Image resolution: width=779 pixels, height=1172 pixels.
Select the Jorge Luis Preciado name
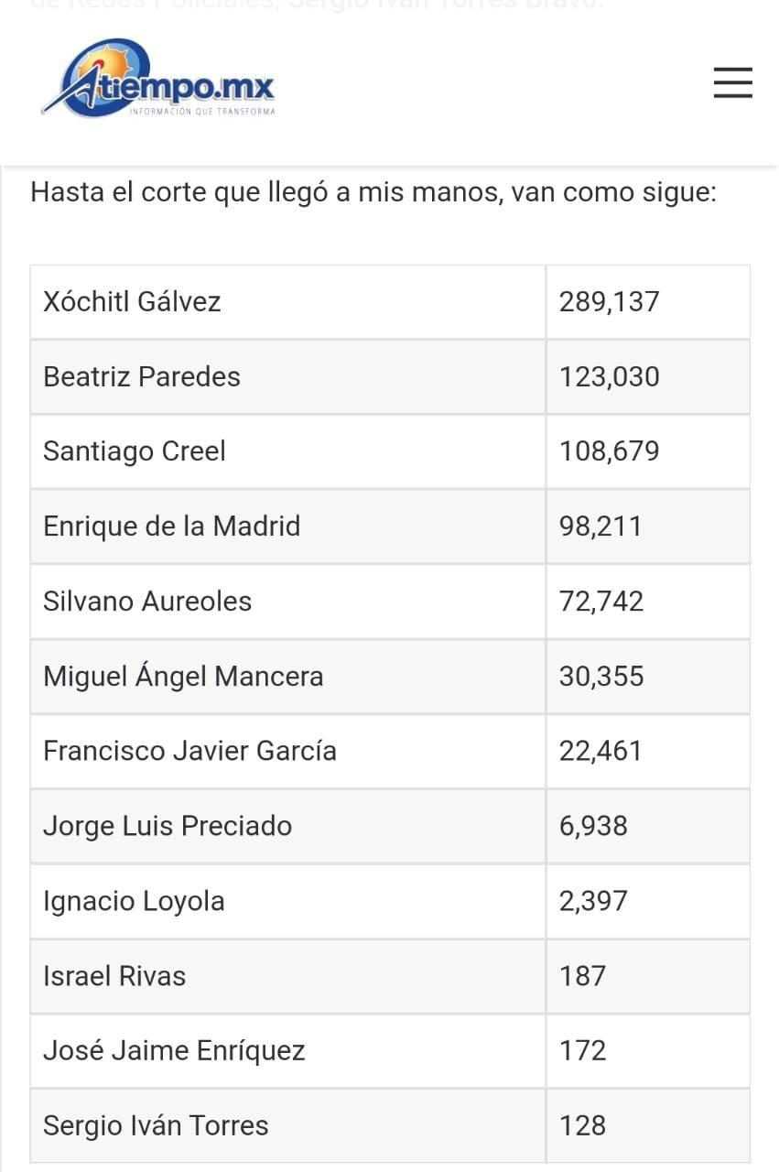point(168,826)
